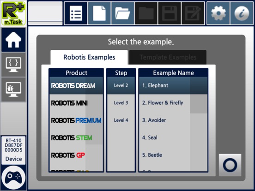Viewport: 255px width, 191px height.
Task: Select the '4. Seal' example
Action: click(x=173, y=138)
